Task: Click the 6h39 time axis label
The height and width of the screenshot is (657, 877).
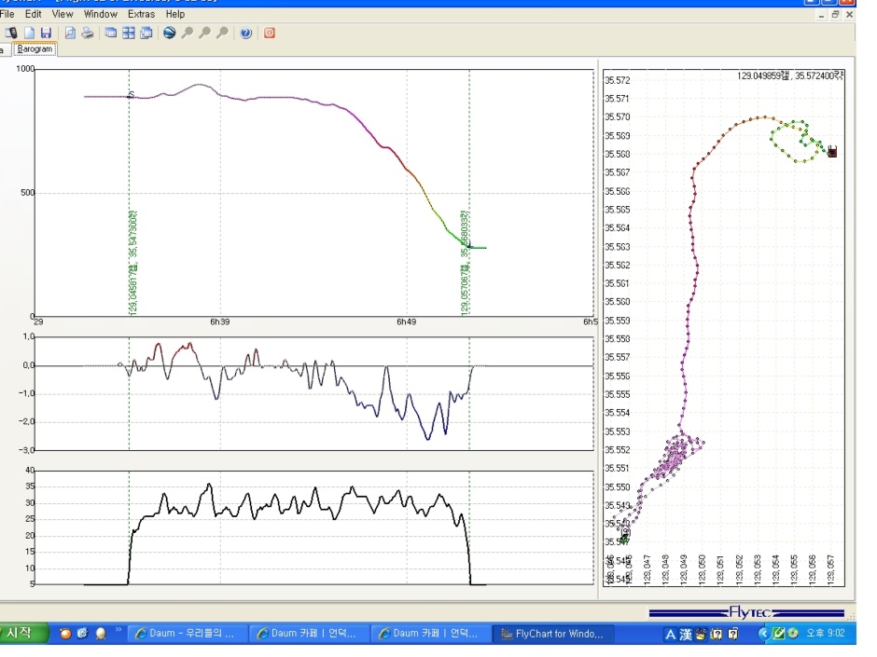Action: pyautogui.click(x=220, y=322)
